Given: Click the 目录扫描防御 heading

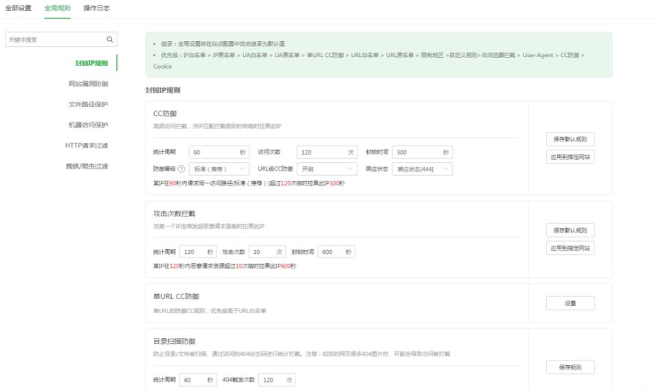Looking at the screenshot, I should click(x=174, y=341).
